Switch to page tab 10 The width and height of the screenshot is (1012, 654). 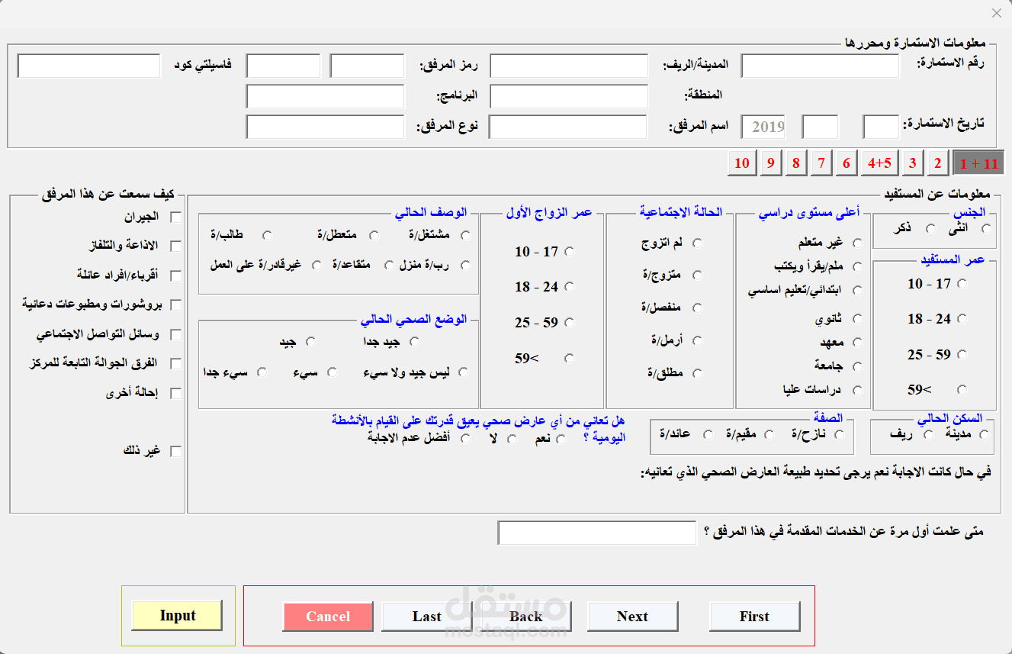742,163
